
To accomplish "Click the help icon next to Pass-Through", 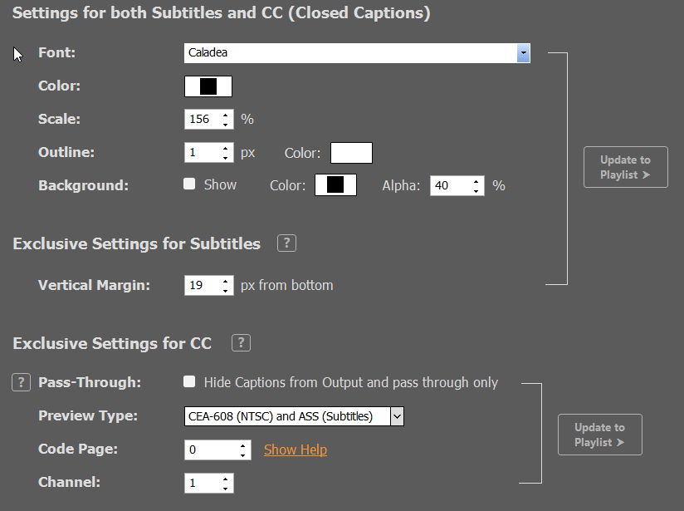I will click(21, 382).
